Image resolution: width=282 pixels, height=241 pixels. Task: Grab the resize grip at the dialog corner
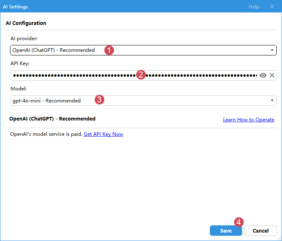pyautogui.click(x=279, y=238)
